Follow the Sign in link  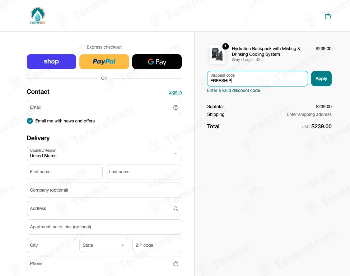175,92
